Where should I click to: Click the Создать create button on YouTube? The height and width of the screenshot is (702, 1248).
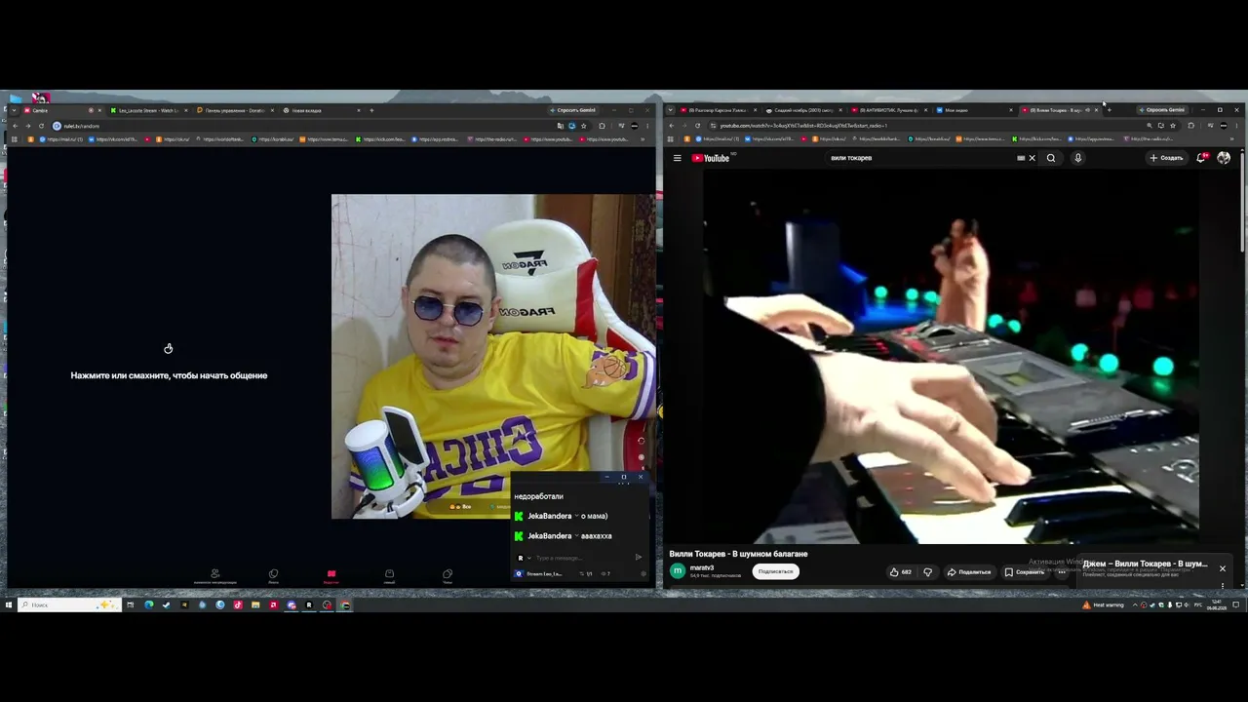(1166, 158)
